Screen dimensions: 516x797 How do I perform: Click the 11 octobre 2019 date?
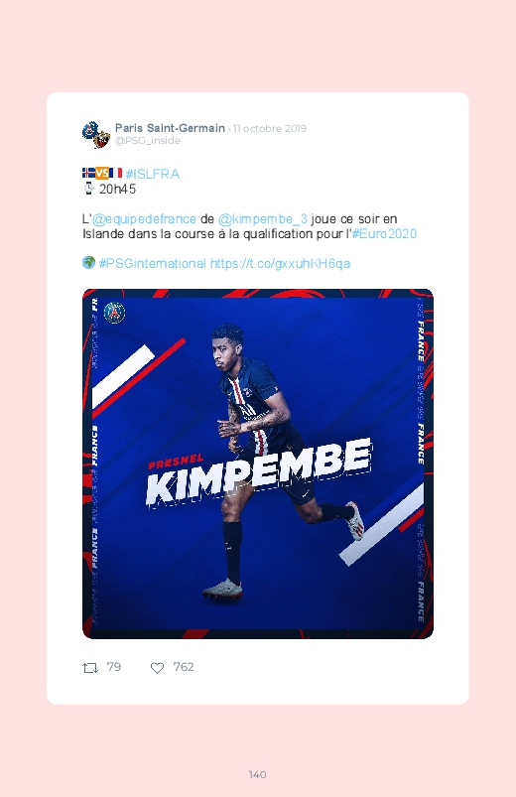[270, 129]
